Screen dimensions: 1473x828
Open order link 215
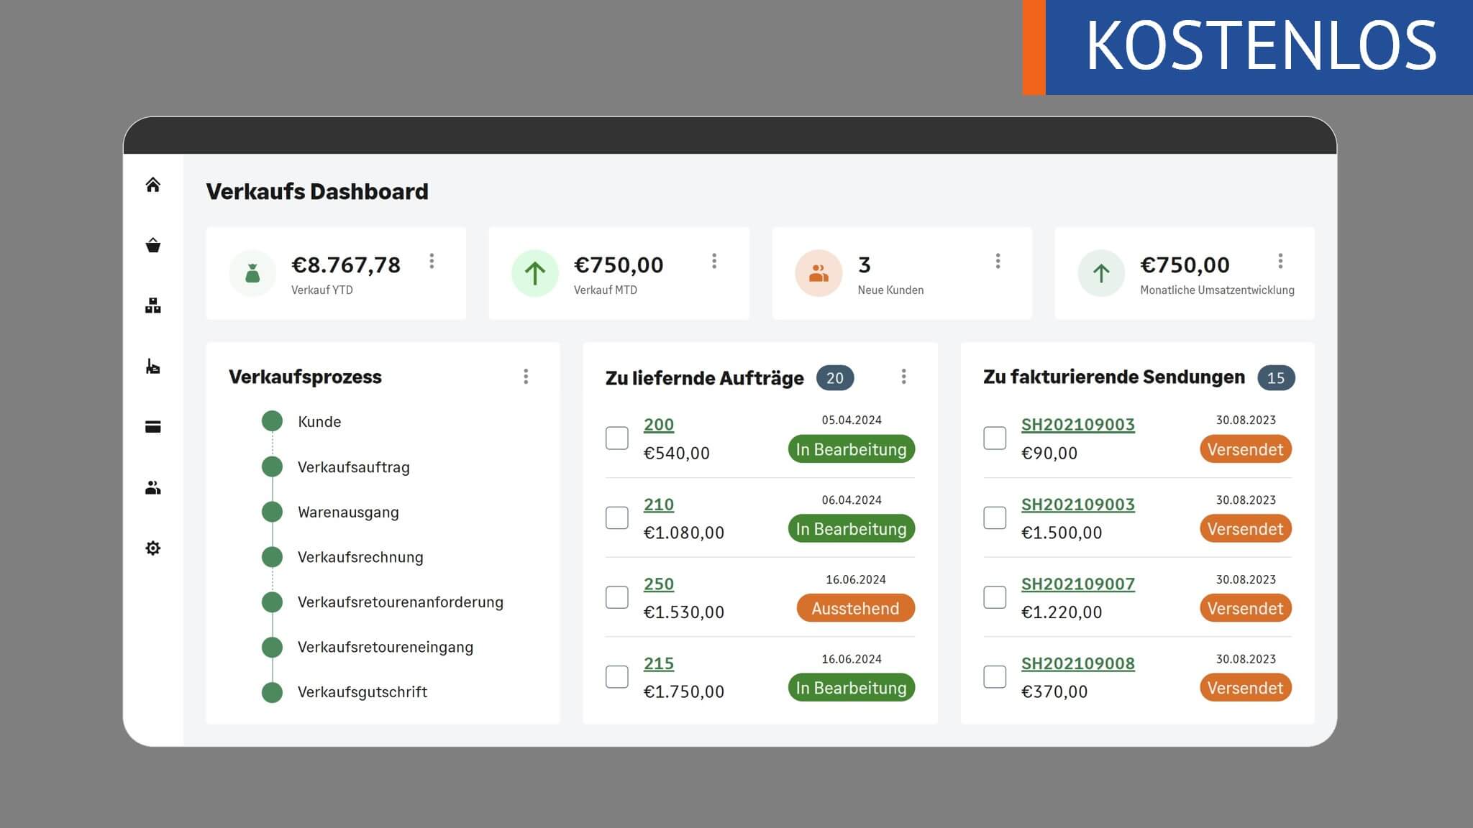point(658,663)
